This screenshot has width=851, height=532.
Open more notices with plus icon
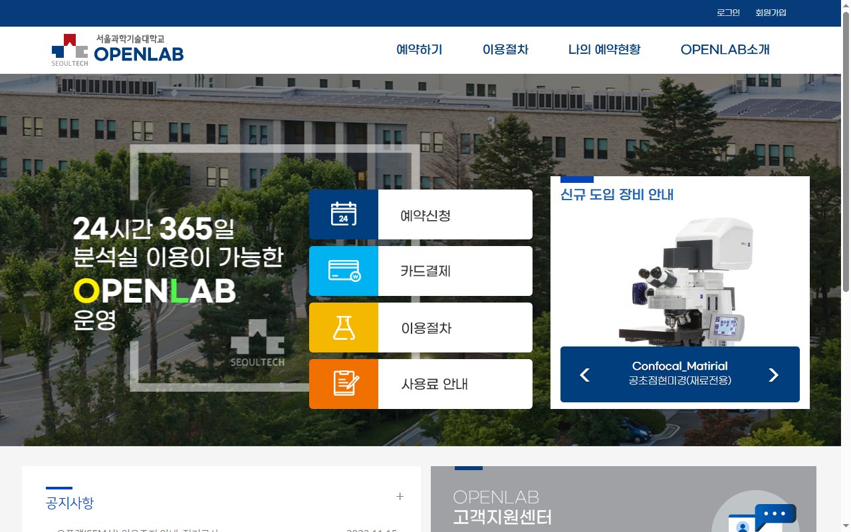click(400, 496)
